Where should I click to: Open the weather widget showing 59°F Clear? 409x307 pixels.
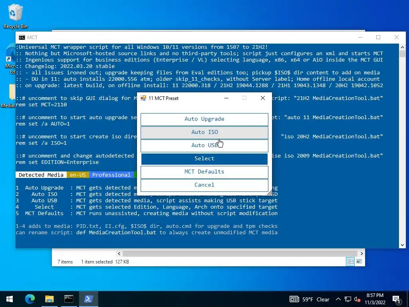tap(310, 299)
